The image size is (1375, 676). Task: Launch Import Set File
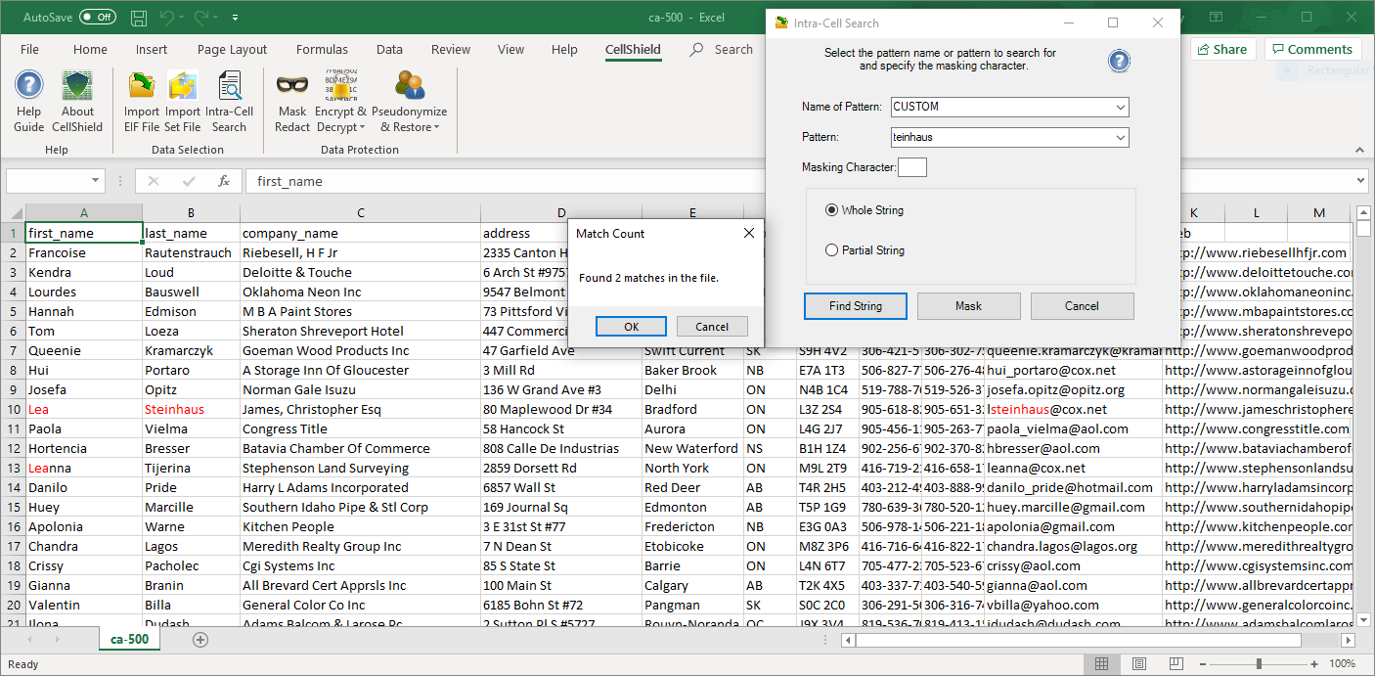point(183,101)
